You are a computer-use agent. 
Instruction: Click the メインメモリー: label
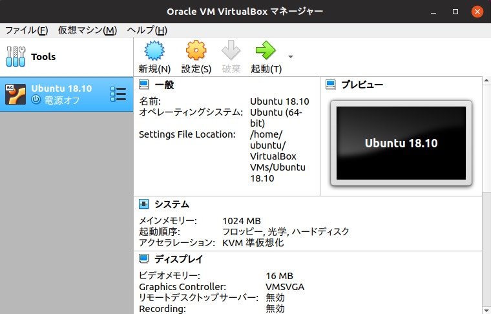(x=168, y=221)
